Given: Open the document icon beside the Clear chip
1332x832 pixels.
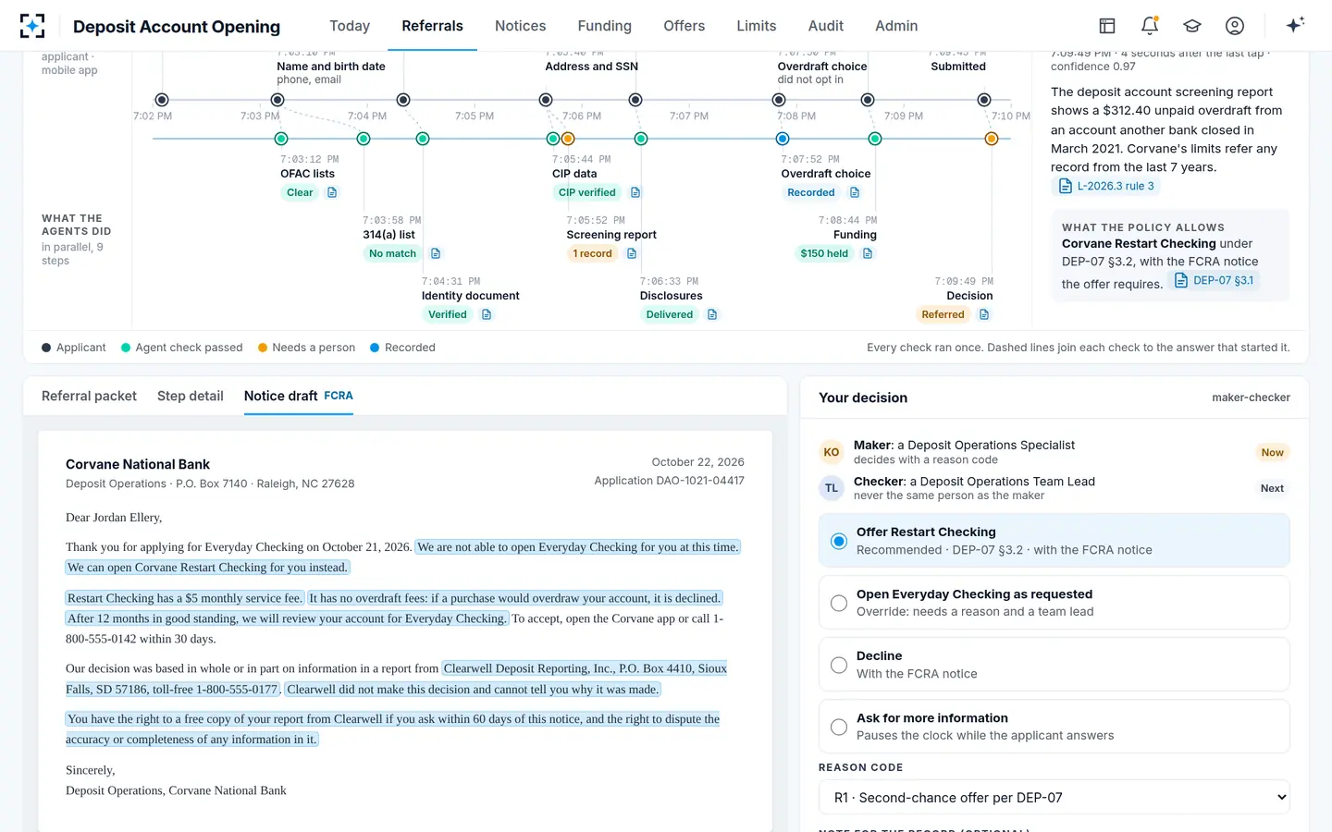Looking at the screenshot, I should [332, 192].
